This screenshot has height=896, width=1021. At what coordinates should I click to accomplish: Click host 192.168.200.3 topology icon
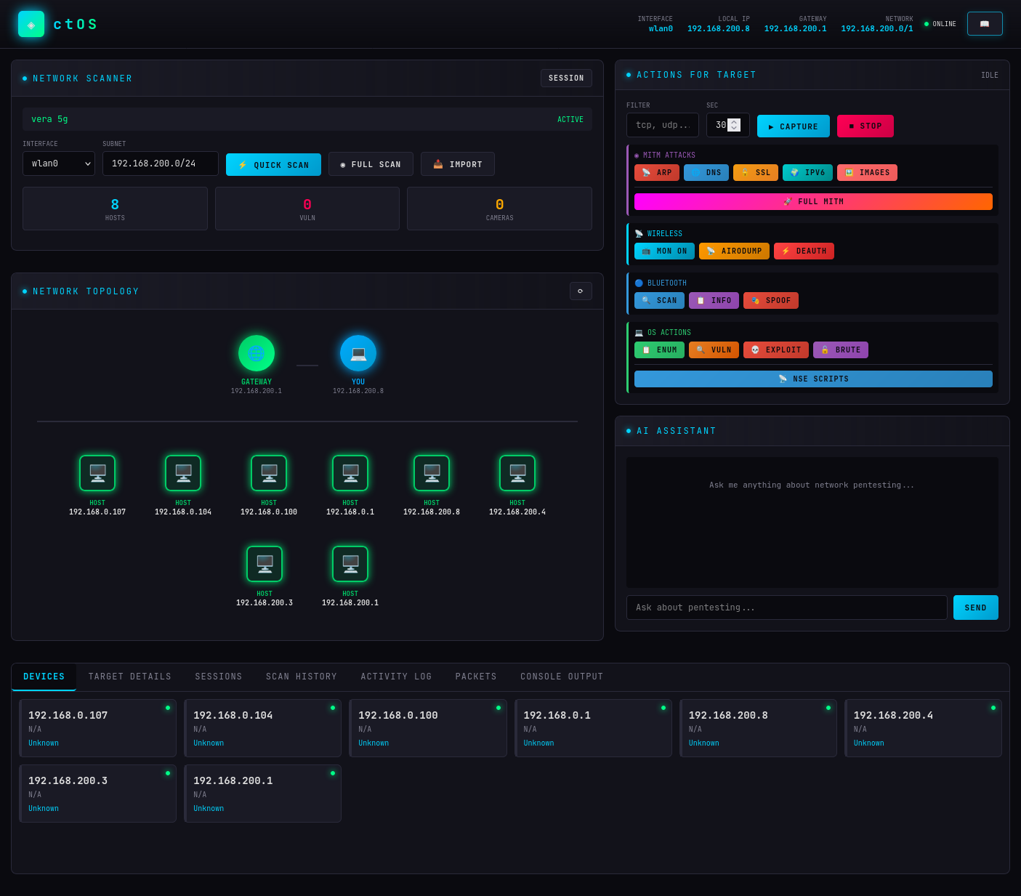[265, 564]
